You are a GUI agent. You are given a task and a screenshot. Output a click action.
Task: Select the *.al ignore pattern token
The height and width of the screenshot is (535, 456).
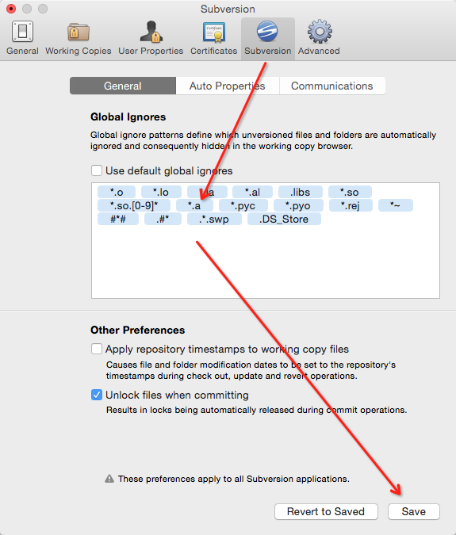click(252, 192)
